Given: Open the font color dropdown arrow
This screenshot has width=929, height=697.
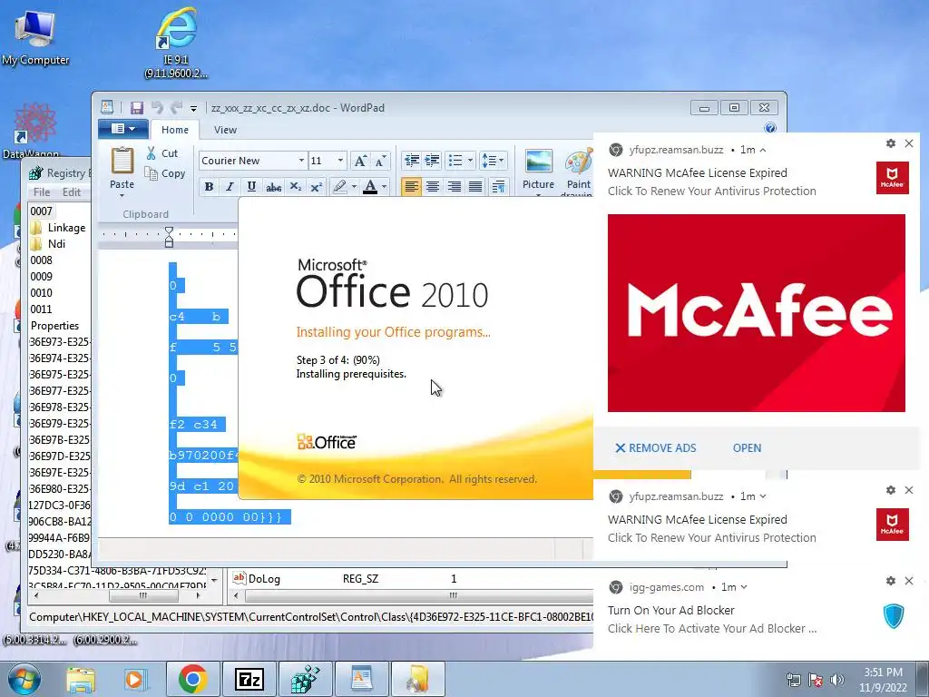Looking at the screenshot, I should (x=385, y=187).
